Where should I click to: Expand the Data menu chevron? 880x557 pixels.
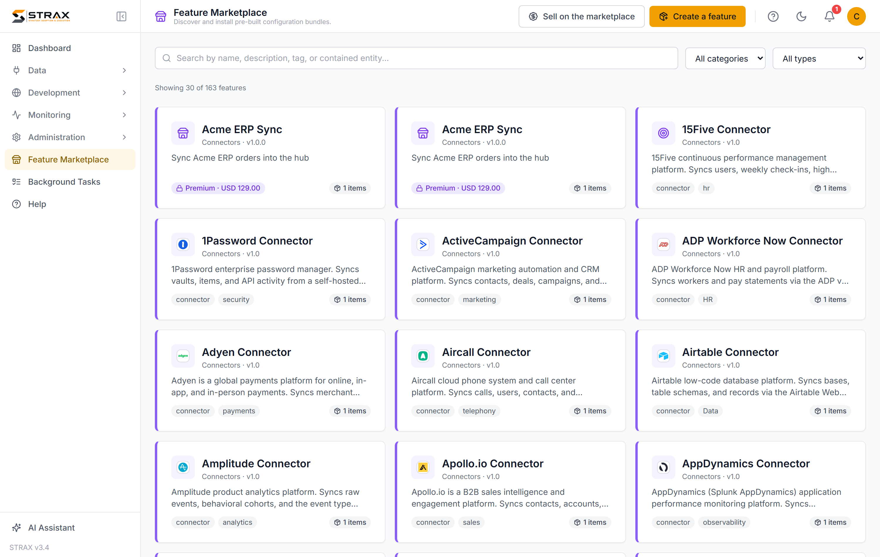[x=124, y=70]
